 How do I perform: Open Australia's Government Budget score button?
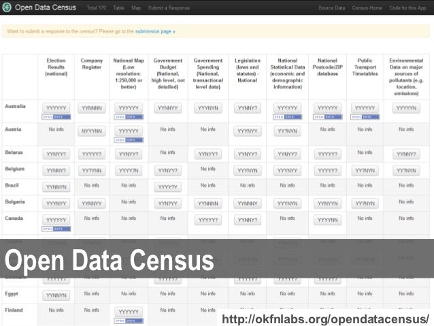(168, 108)
